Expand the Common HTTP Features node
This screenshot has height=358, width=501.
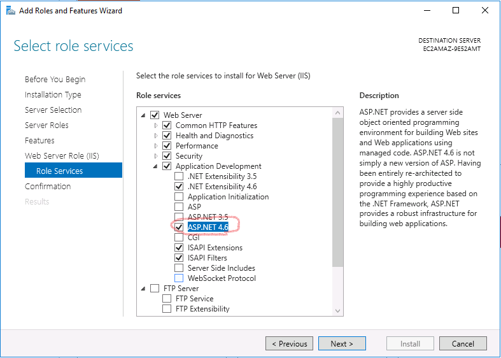(155, 125)
